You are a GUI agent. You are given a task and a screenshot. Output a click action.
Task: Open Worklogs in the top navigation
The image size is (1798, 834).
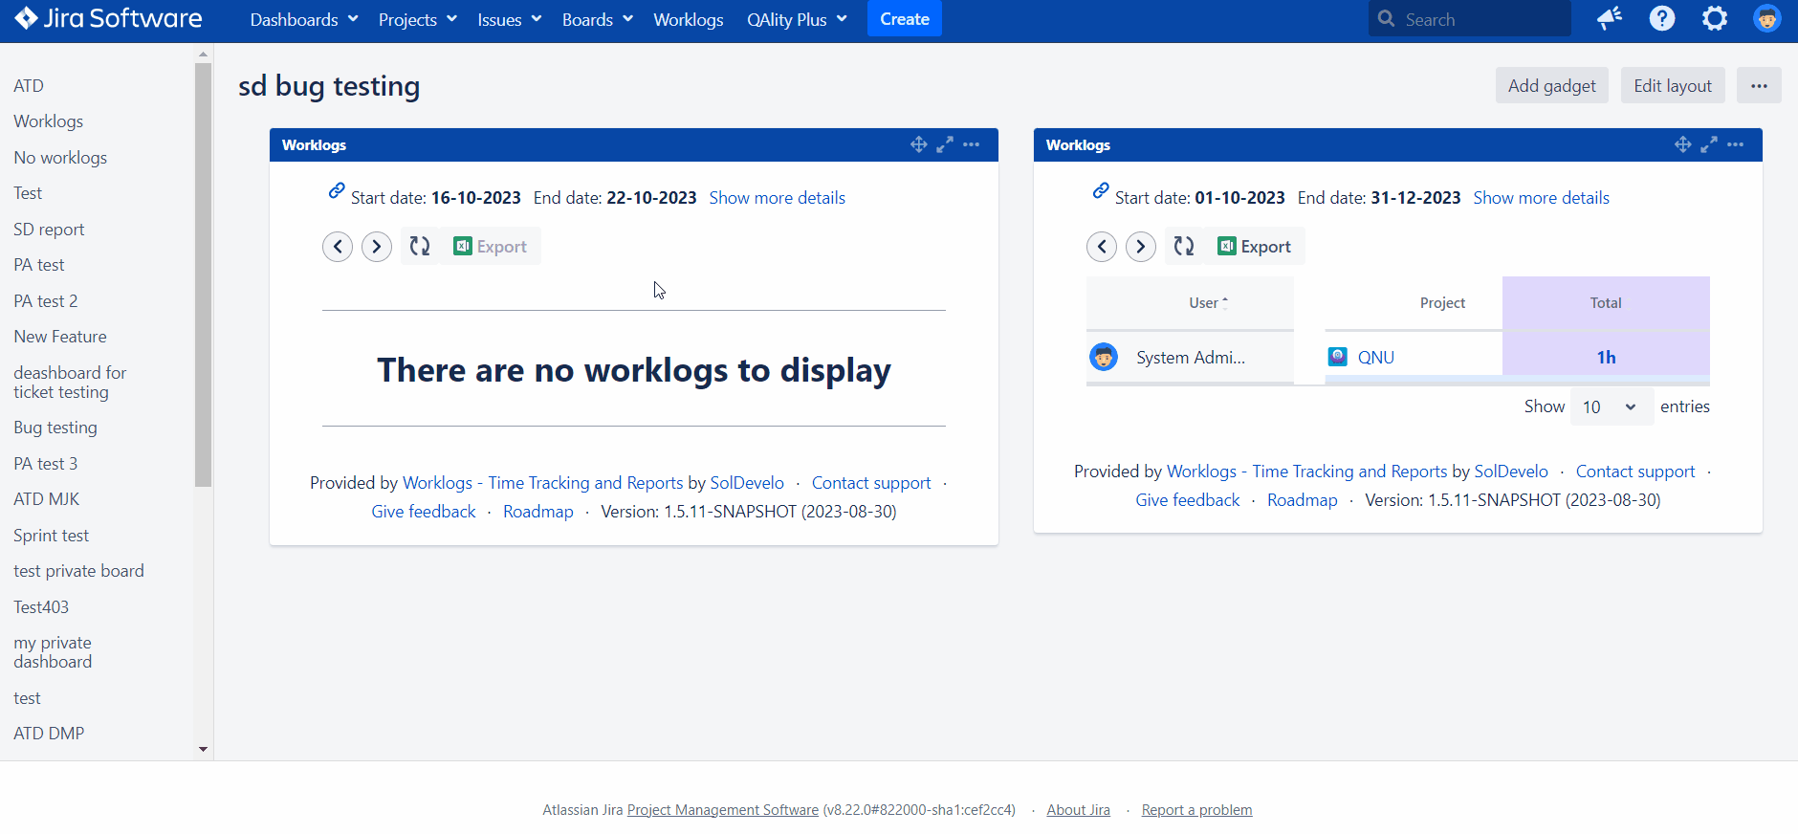pos(689,19)
